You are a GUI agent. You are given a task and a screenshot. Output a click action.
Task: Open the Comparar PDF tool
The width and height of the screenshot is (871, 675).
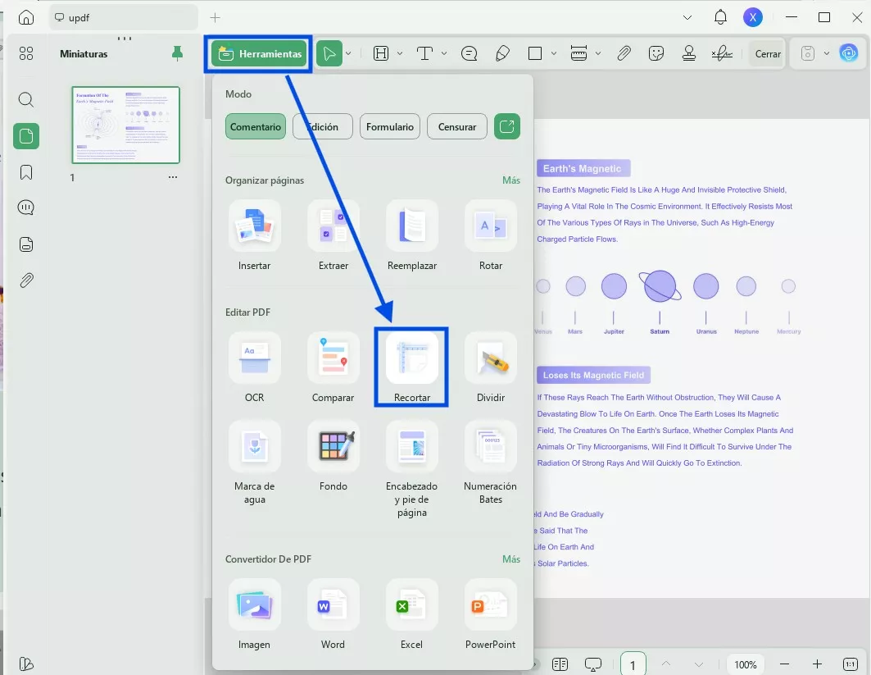coord(333,358)
